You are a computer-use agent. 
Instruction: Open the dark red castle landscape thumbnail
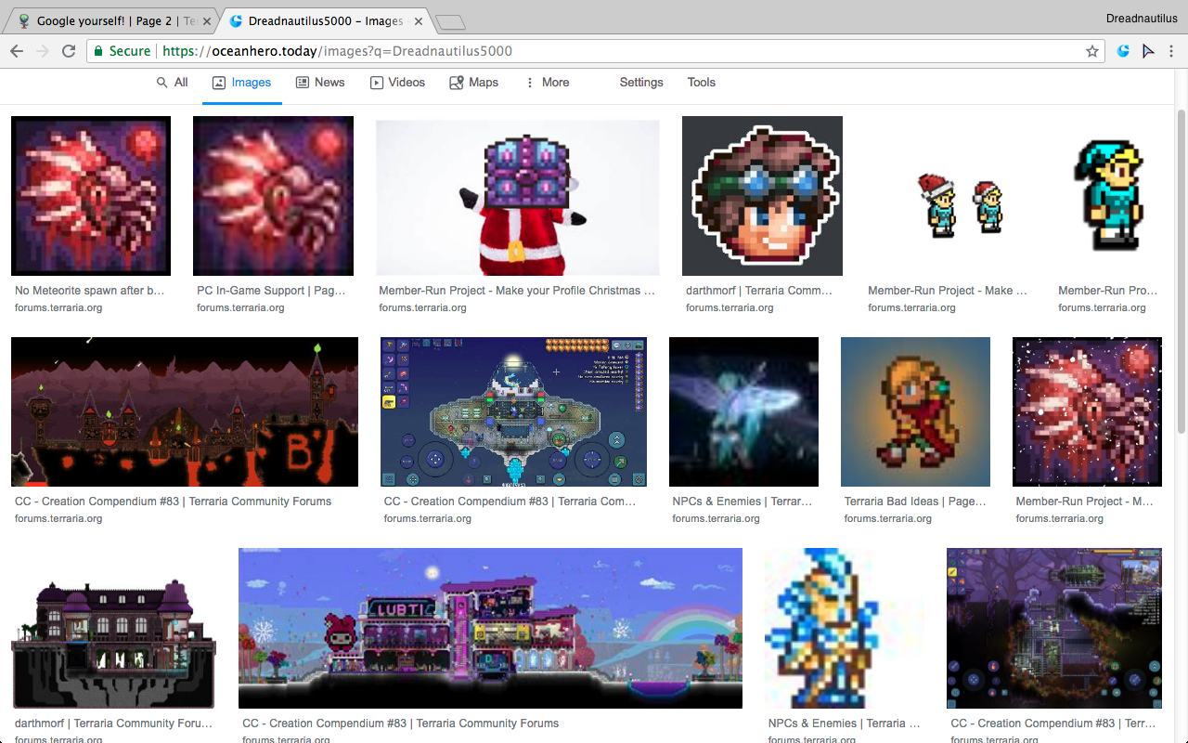pyautogui.click(x=185, y=412)
